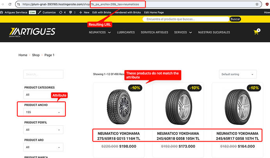Expand the Product Aro dropdown
This screenshot has width=270, height=158.
coord(43,147)
